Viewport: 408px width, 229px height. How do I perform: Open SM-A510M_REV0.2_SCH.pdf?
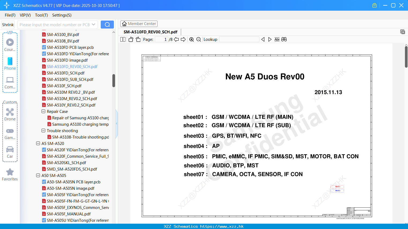pyautogui.click(x=72, y=98)
